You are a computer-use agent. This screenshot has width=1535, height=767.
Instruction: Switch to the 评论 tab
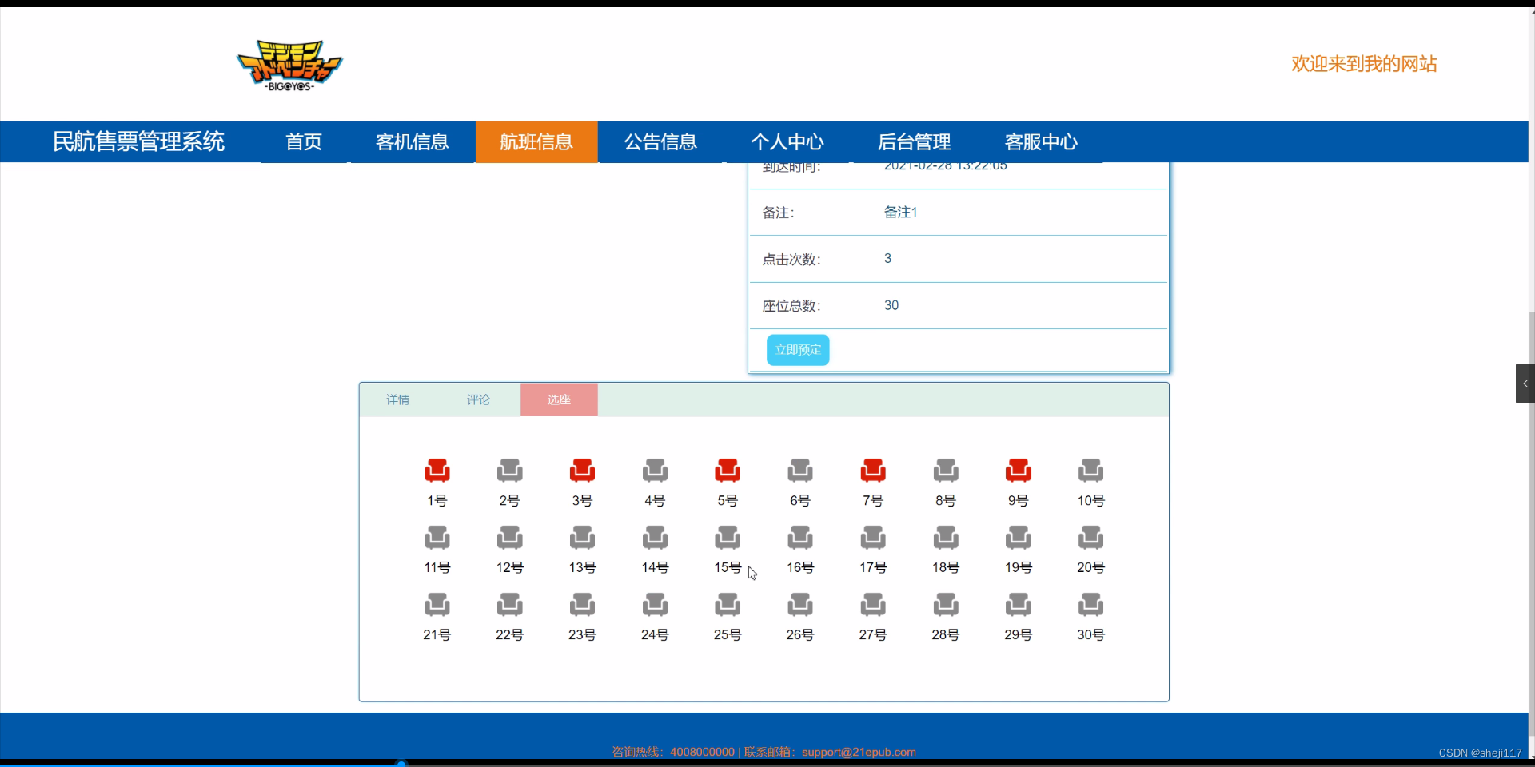click(x=479, y=399)
